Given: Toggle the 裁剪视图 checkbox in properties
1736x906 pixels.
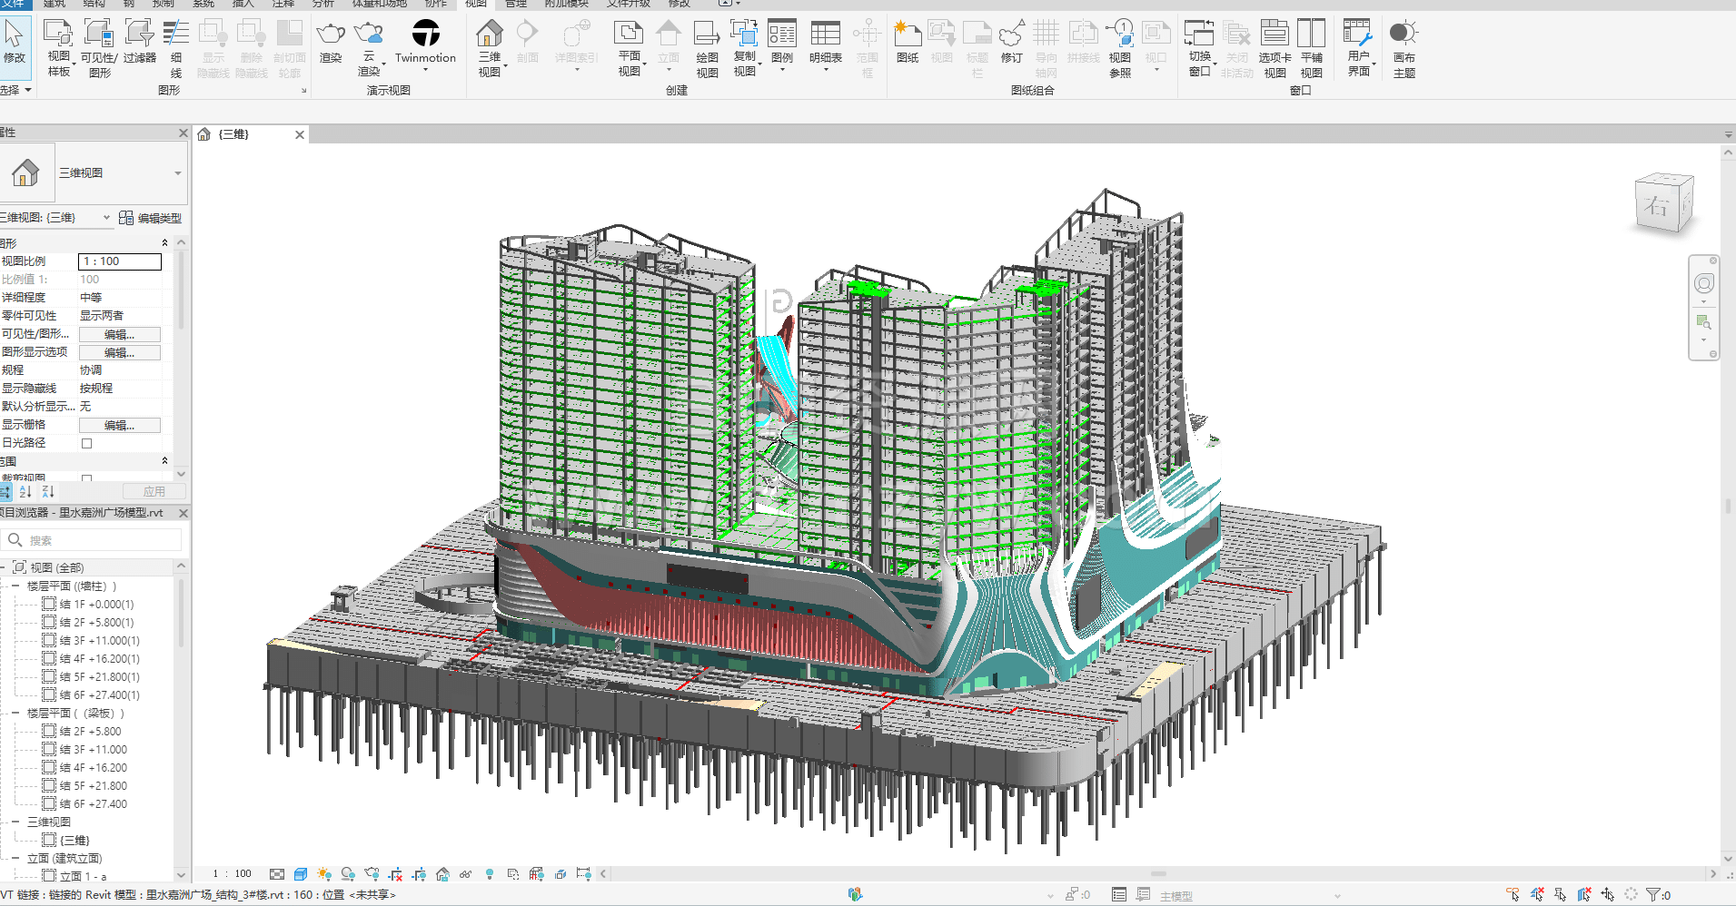Looking at the screenshot, I should pos(87,478).
